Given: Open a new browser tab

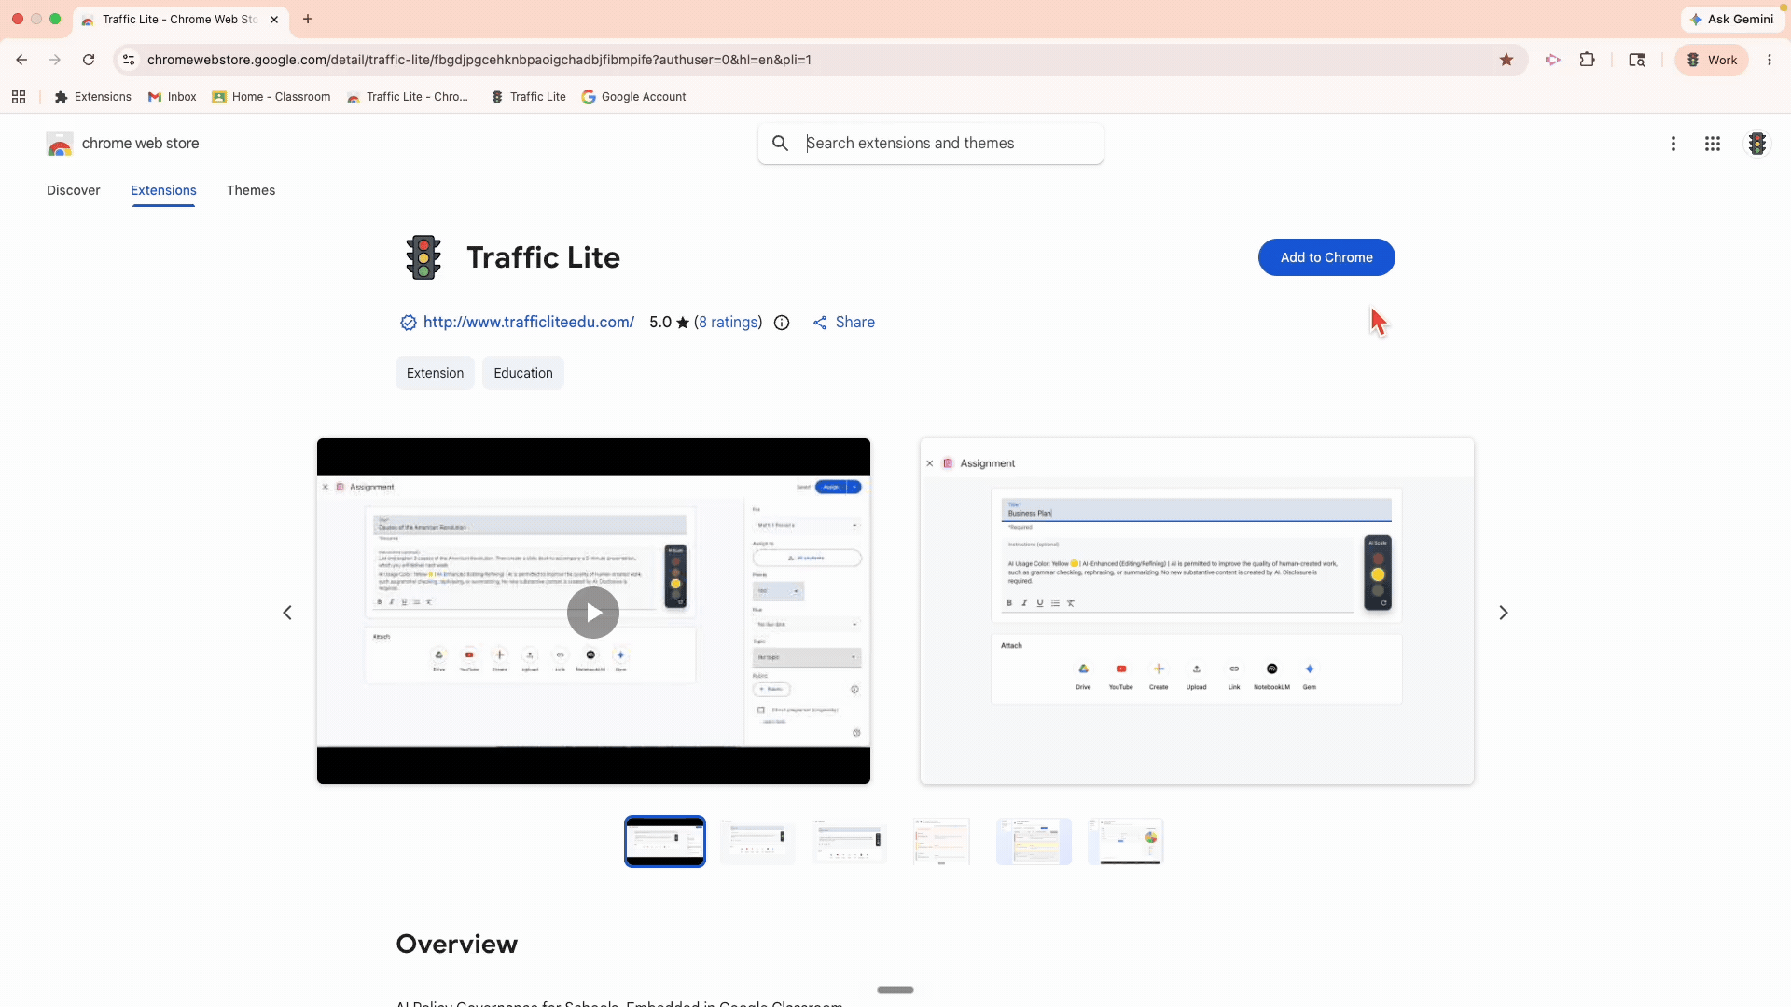Looking at the screenshot, I should (x=308, y=19).
